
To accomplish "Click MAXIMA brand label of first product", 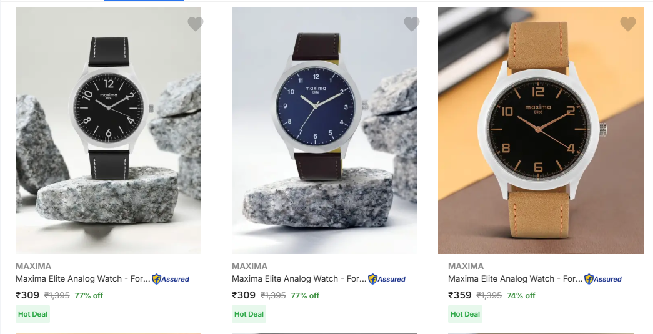I will coord(33,266).
